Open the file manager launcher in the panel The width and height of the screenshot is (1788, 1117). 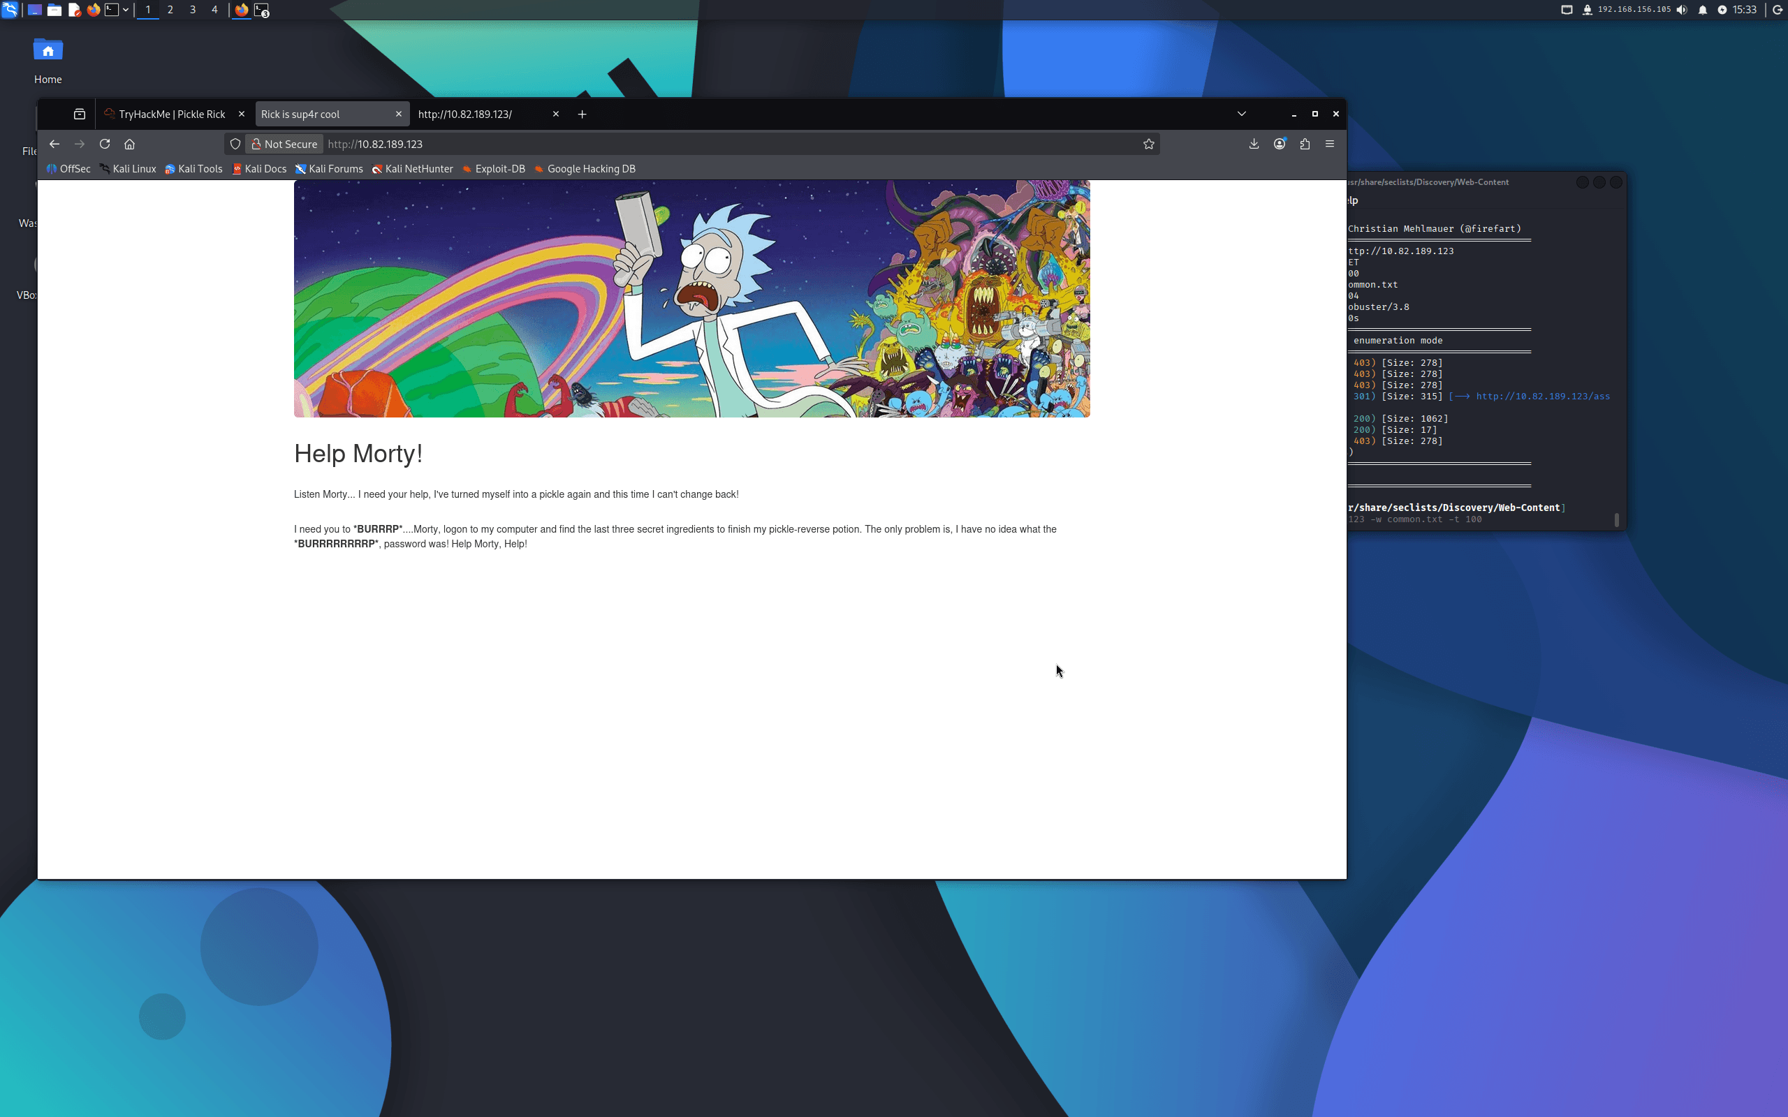pyautogui.click(x=54, y=10)
